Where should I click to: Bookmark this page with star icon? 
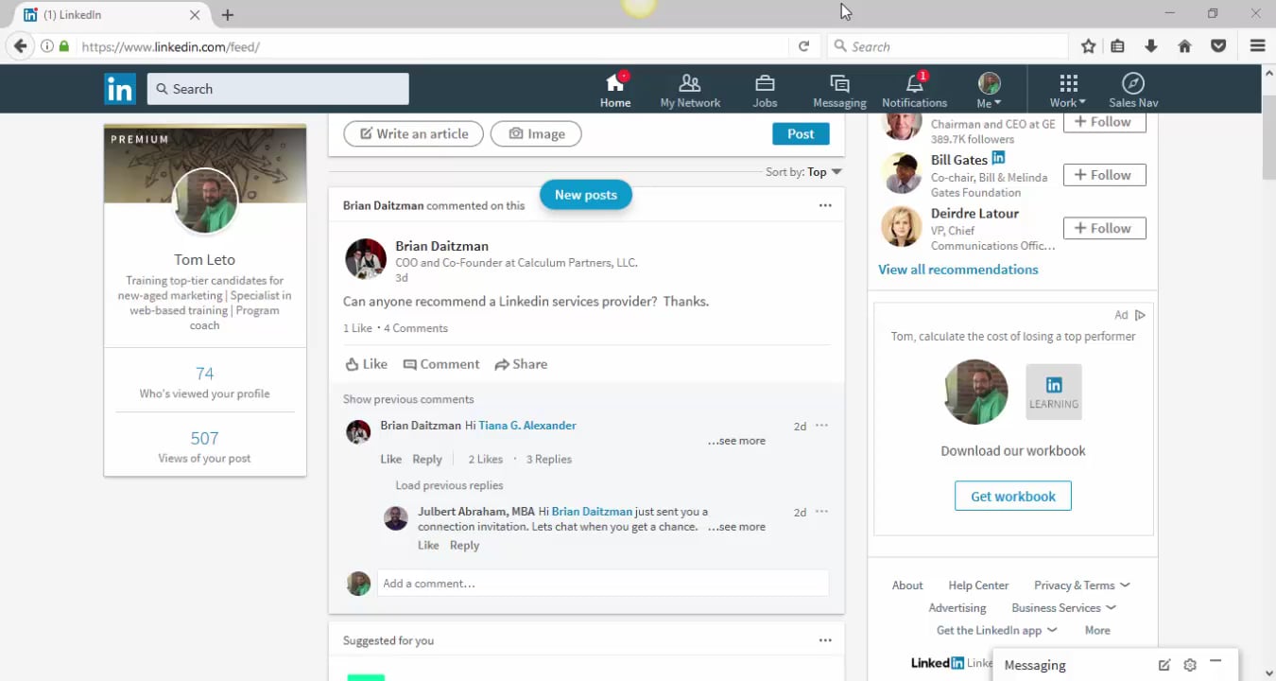point(1088,46)
